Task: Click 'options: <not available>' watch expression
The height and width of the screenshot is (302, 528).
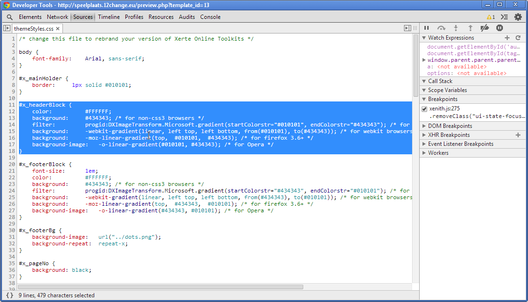Action: coord(466,73)
